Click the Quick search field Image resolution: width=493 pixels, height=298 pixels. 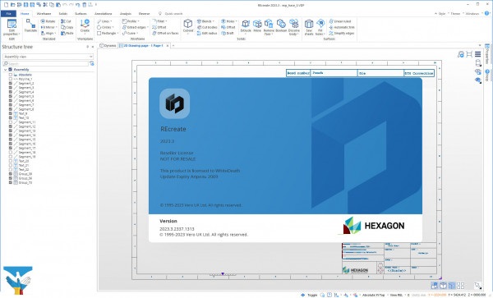click(x=173, y=13)
